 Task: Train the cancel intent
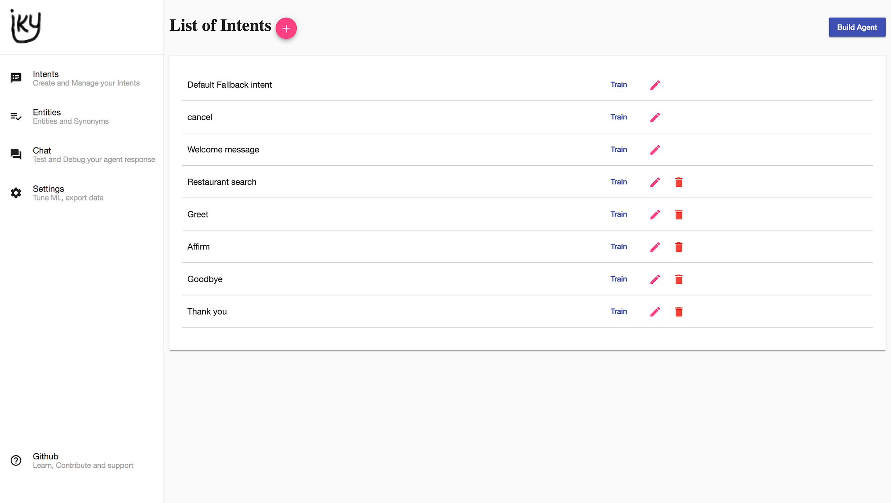point(619,117)
